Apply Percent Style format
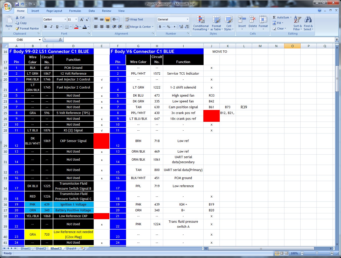Screen dimensions: 341x258 click(x=168, y=27)
